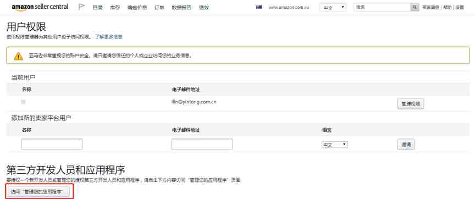Open the 帮助 link
475x199 pixels.
click(447, 7)
